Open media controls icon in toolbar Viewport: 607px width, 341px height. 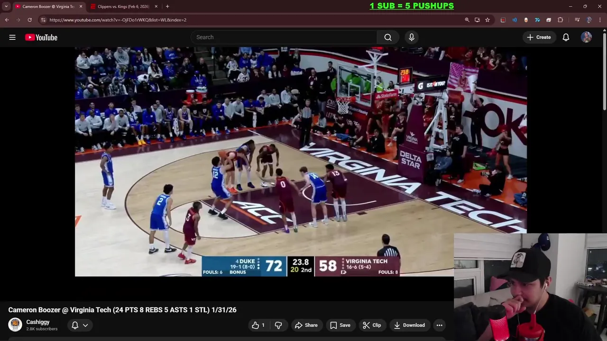577,20
